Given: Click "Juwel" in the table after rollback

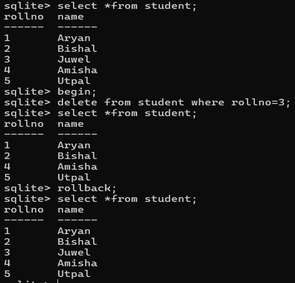Looking at the screenshot, I should 74,252.
